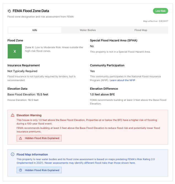This screenshot has width=175, height=184.
Task: Click the Low Risk badge
Action: tap(160, 11)
